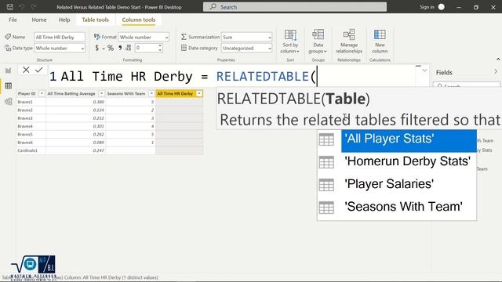Apply currency dollar format
502x282 pixels.
coord(97,48)
